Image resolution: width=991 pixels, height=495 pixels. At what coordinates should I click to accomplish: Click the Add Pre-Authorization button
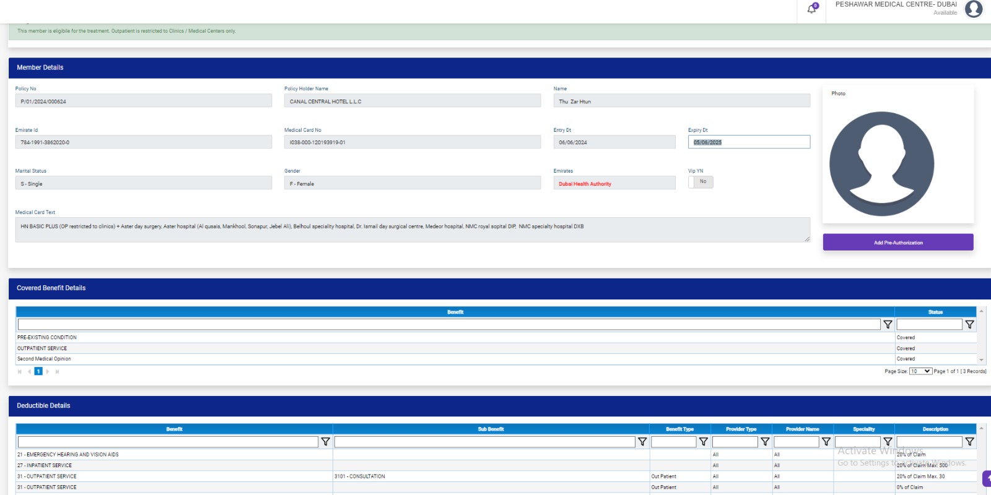pyautogui.click(x=898, y=243)
